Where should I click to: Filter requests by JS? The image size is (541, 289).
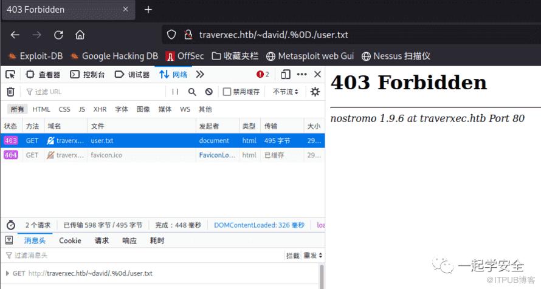[82, 109]
